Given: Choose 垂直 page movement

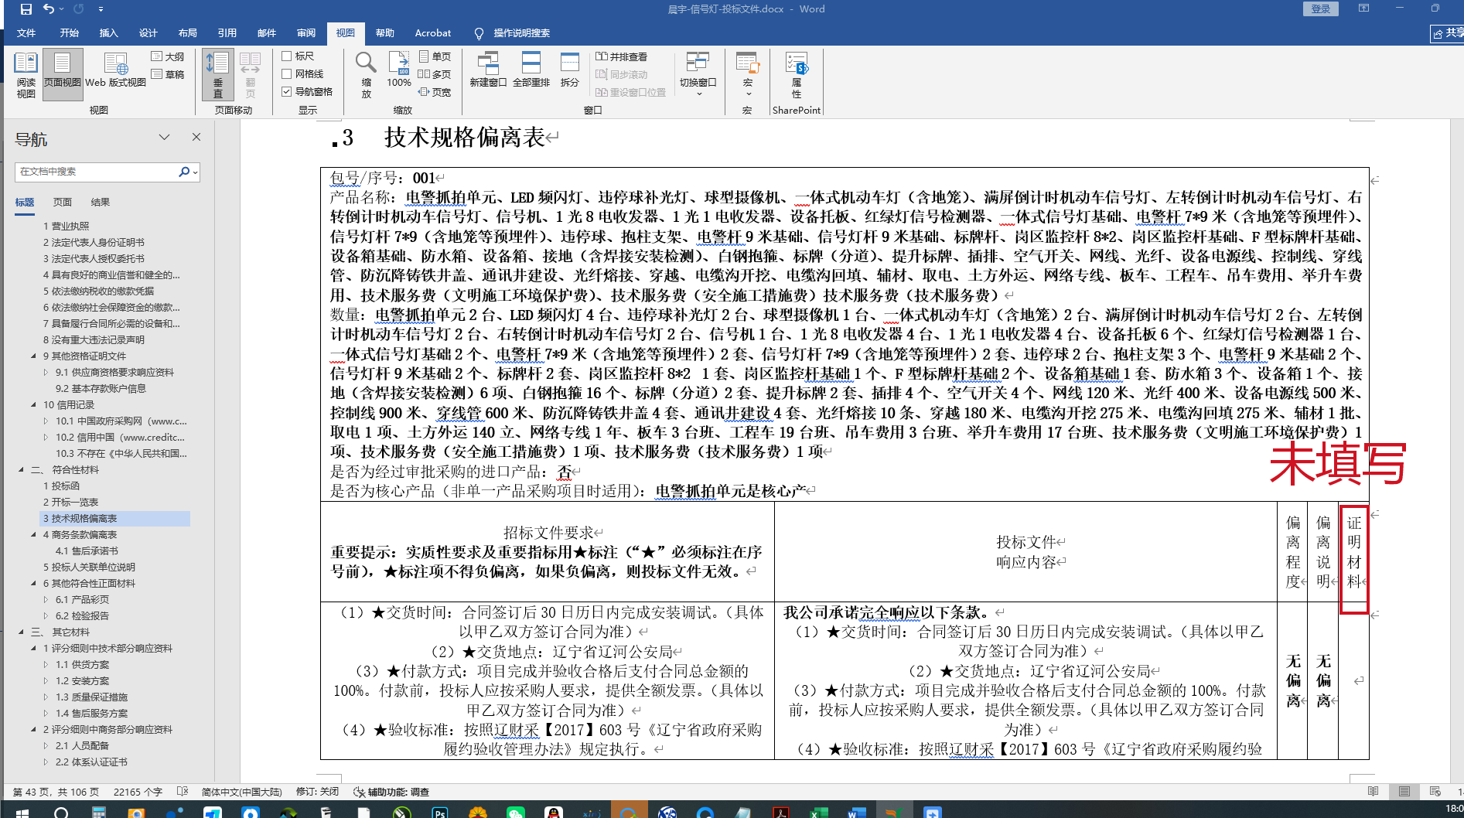Looking at the screenshot, I should (217, 76).
